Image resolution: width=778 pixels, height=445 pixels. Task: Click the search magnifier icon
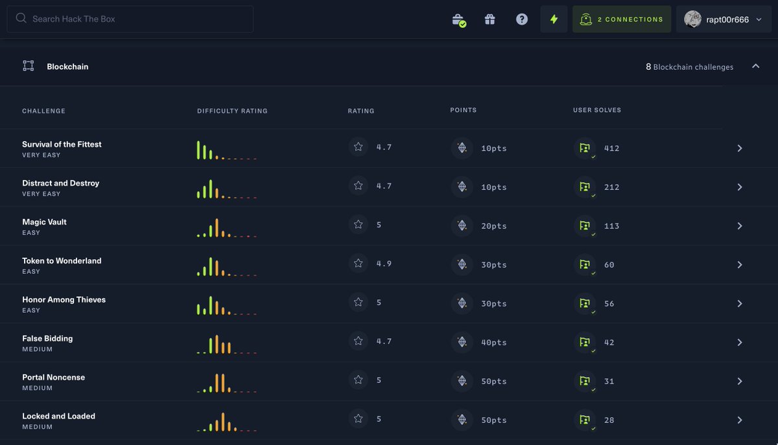click(21, 19)
